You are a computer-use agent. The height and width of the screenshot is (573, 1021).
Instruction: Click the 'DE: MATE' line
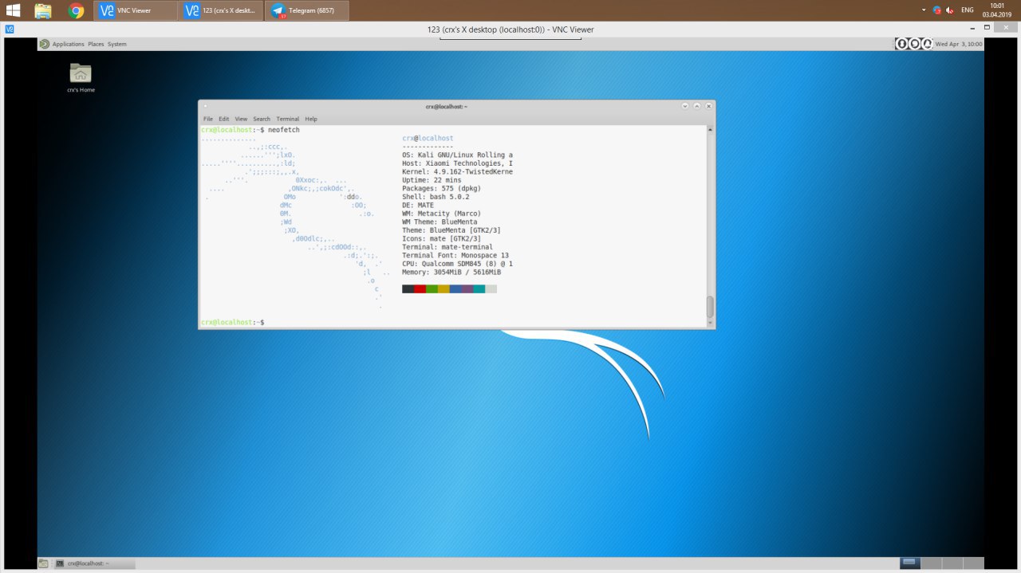418,205
